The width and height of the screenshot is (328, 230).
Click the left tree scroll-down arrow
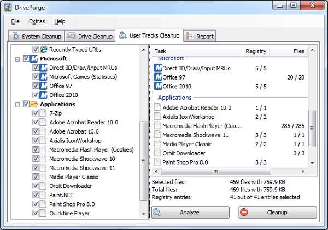point(143,214)
